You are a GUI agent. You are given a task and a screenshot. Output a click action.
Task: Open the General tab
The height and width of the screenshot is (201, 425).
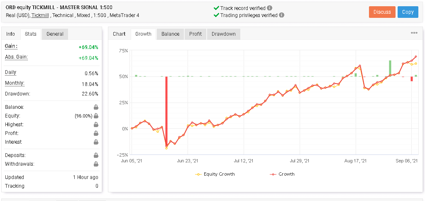55,34
